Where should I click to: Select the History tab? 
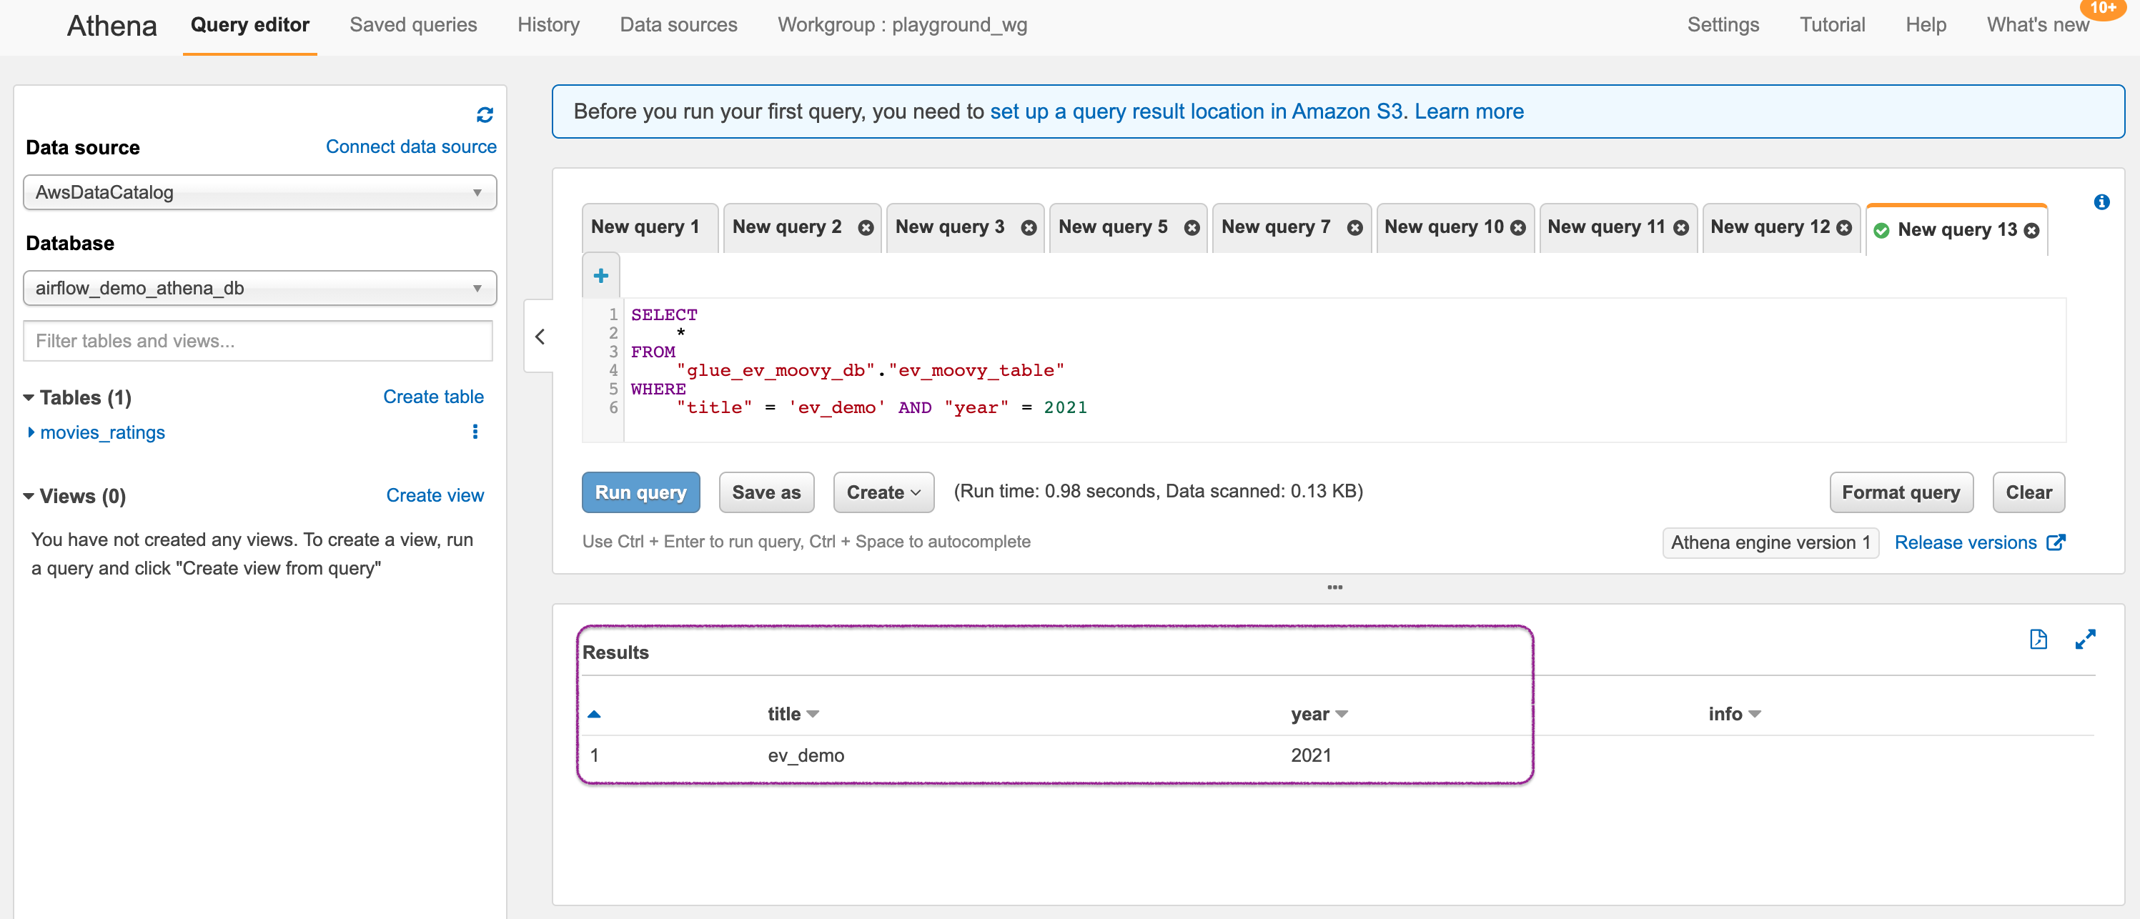pos(549,23)
